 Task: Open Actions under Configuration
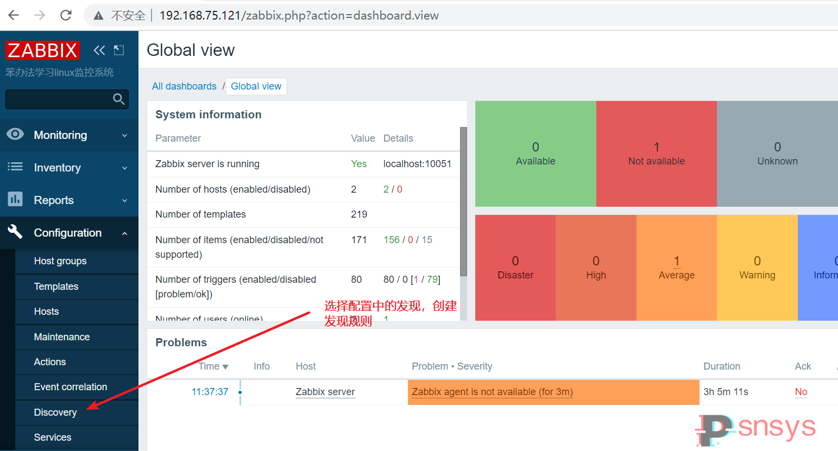point(50,362)
